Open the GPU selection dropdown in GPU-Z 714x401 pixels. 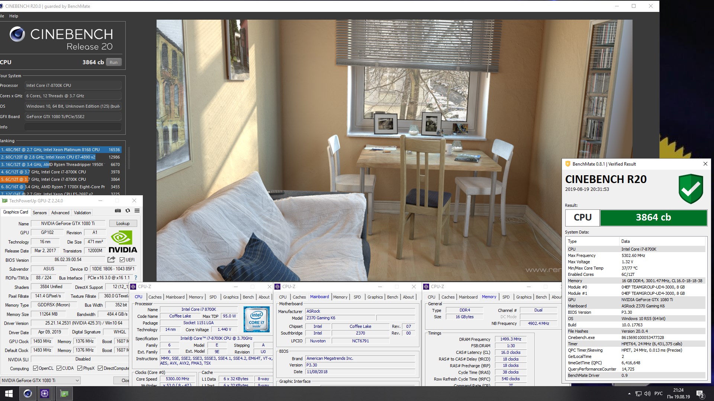[40, 380]
